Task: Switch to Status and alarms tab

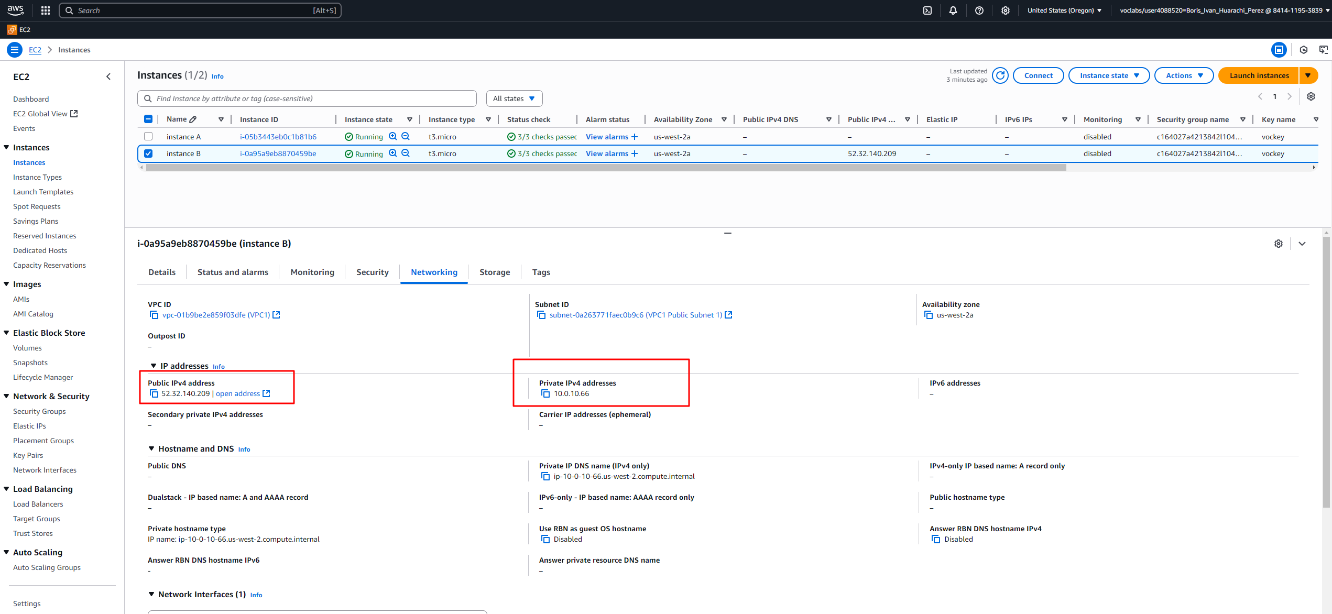Action: pyautogui.click(x=233, y=272)
